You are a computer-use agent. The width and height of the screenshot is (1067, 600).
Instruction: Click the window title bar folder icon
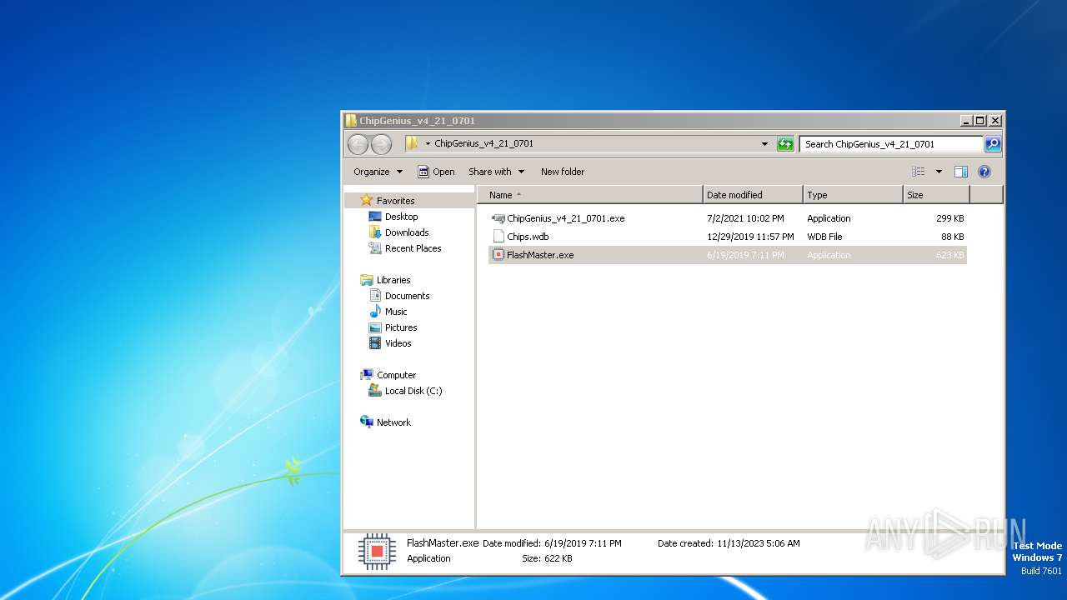(x=352, y=121)
